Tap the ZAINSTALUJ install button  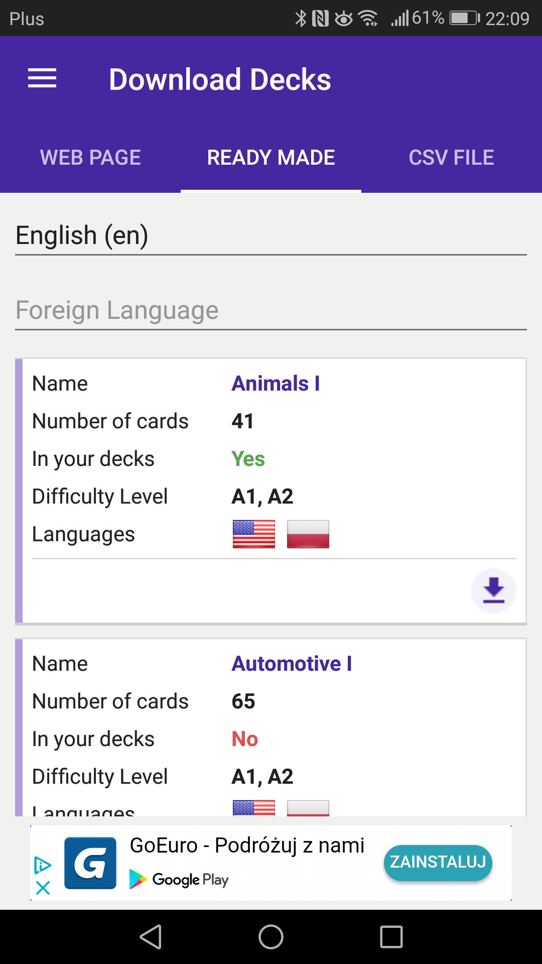[x=438, y=862]
